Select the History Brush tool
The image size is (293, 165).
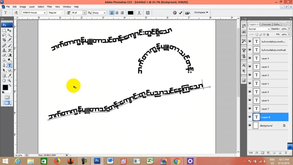9,50
